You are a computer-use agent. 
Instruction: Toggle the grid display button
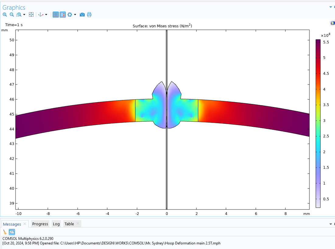pos(56,15)
